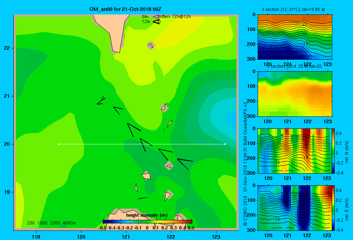Click latitude label 19 on main map axis

point(7,192)
